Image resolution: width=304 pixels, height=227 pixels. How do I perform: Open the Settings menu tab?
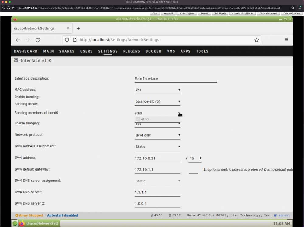(108, 51)
